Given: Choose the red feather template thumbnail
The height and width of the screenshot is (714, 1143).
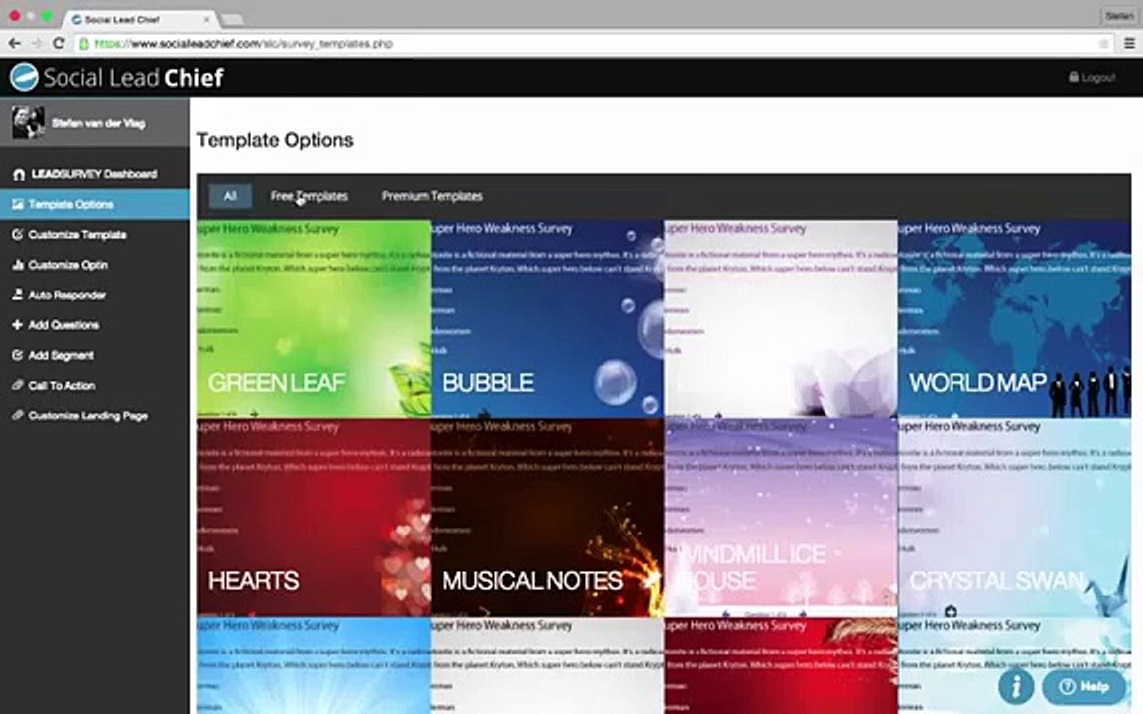Looking at the screenshot, I should point(781,665).
